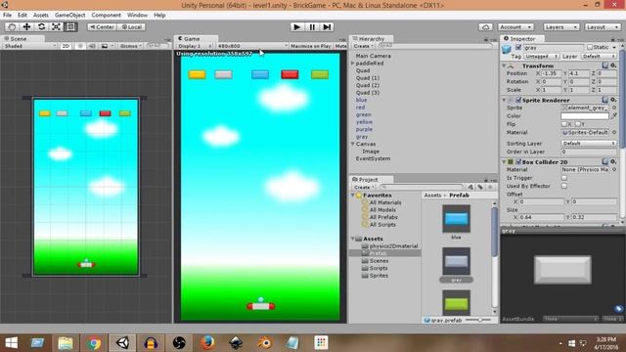Click Maximize on Play button
The height and width of the screenshot is (352, 626).
pyautogui.click(x=311, y=46)
